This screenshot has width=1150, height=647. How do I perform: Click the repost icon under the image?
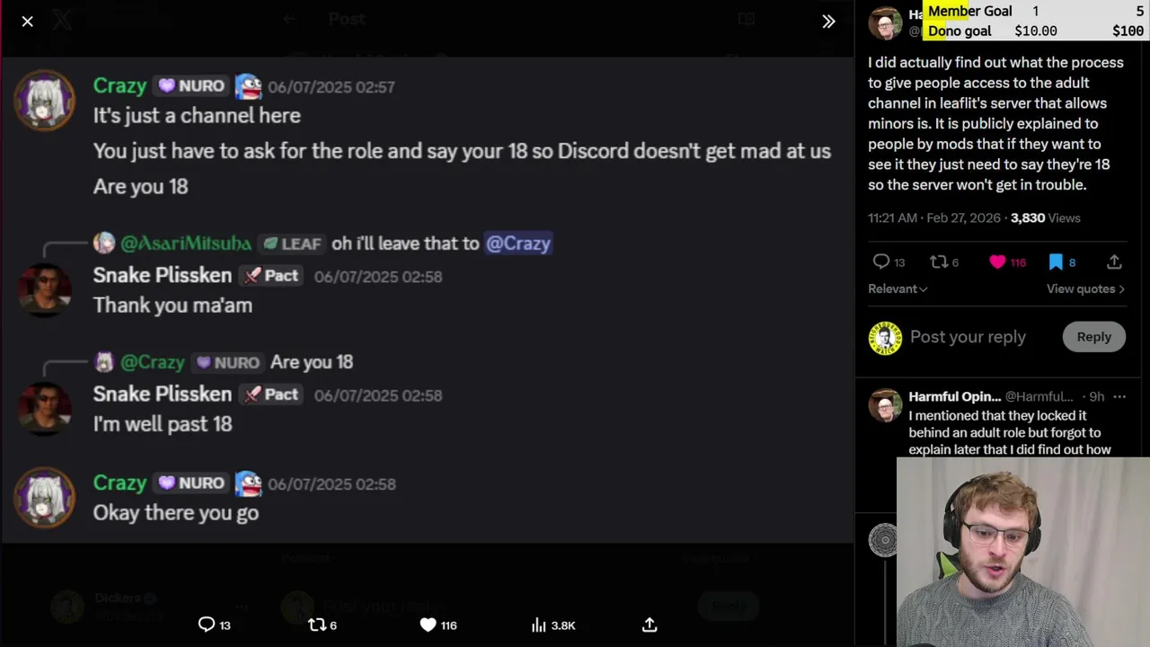point(316,625)
